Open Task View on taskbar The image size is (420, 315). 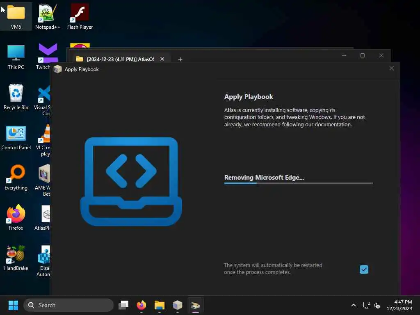[123, 305]
